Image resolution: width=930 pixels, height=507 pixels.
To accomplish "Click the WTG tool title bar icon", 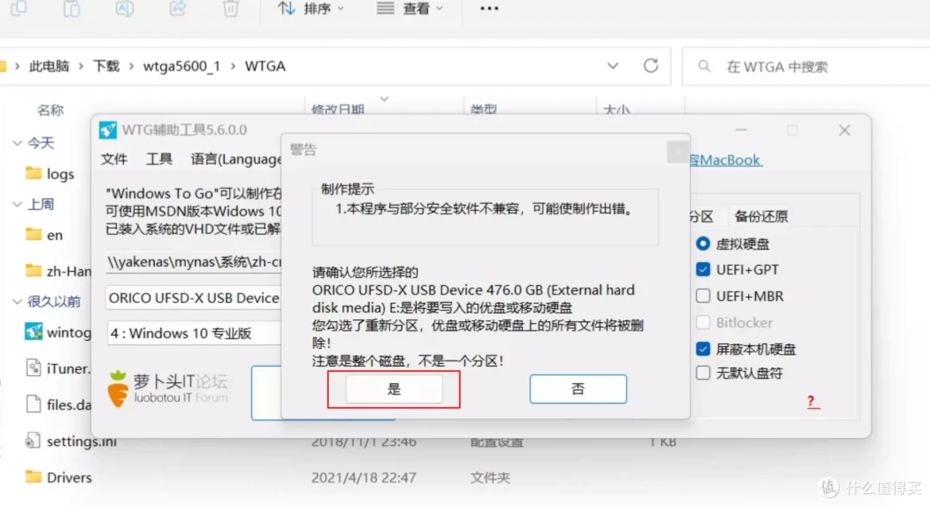I will [108, 130].
